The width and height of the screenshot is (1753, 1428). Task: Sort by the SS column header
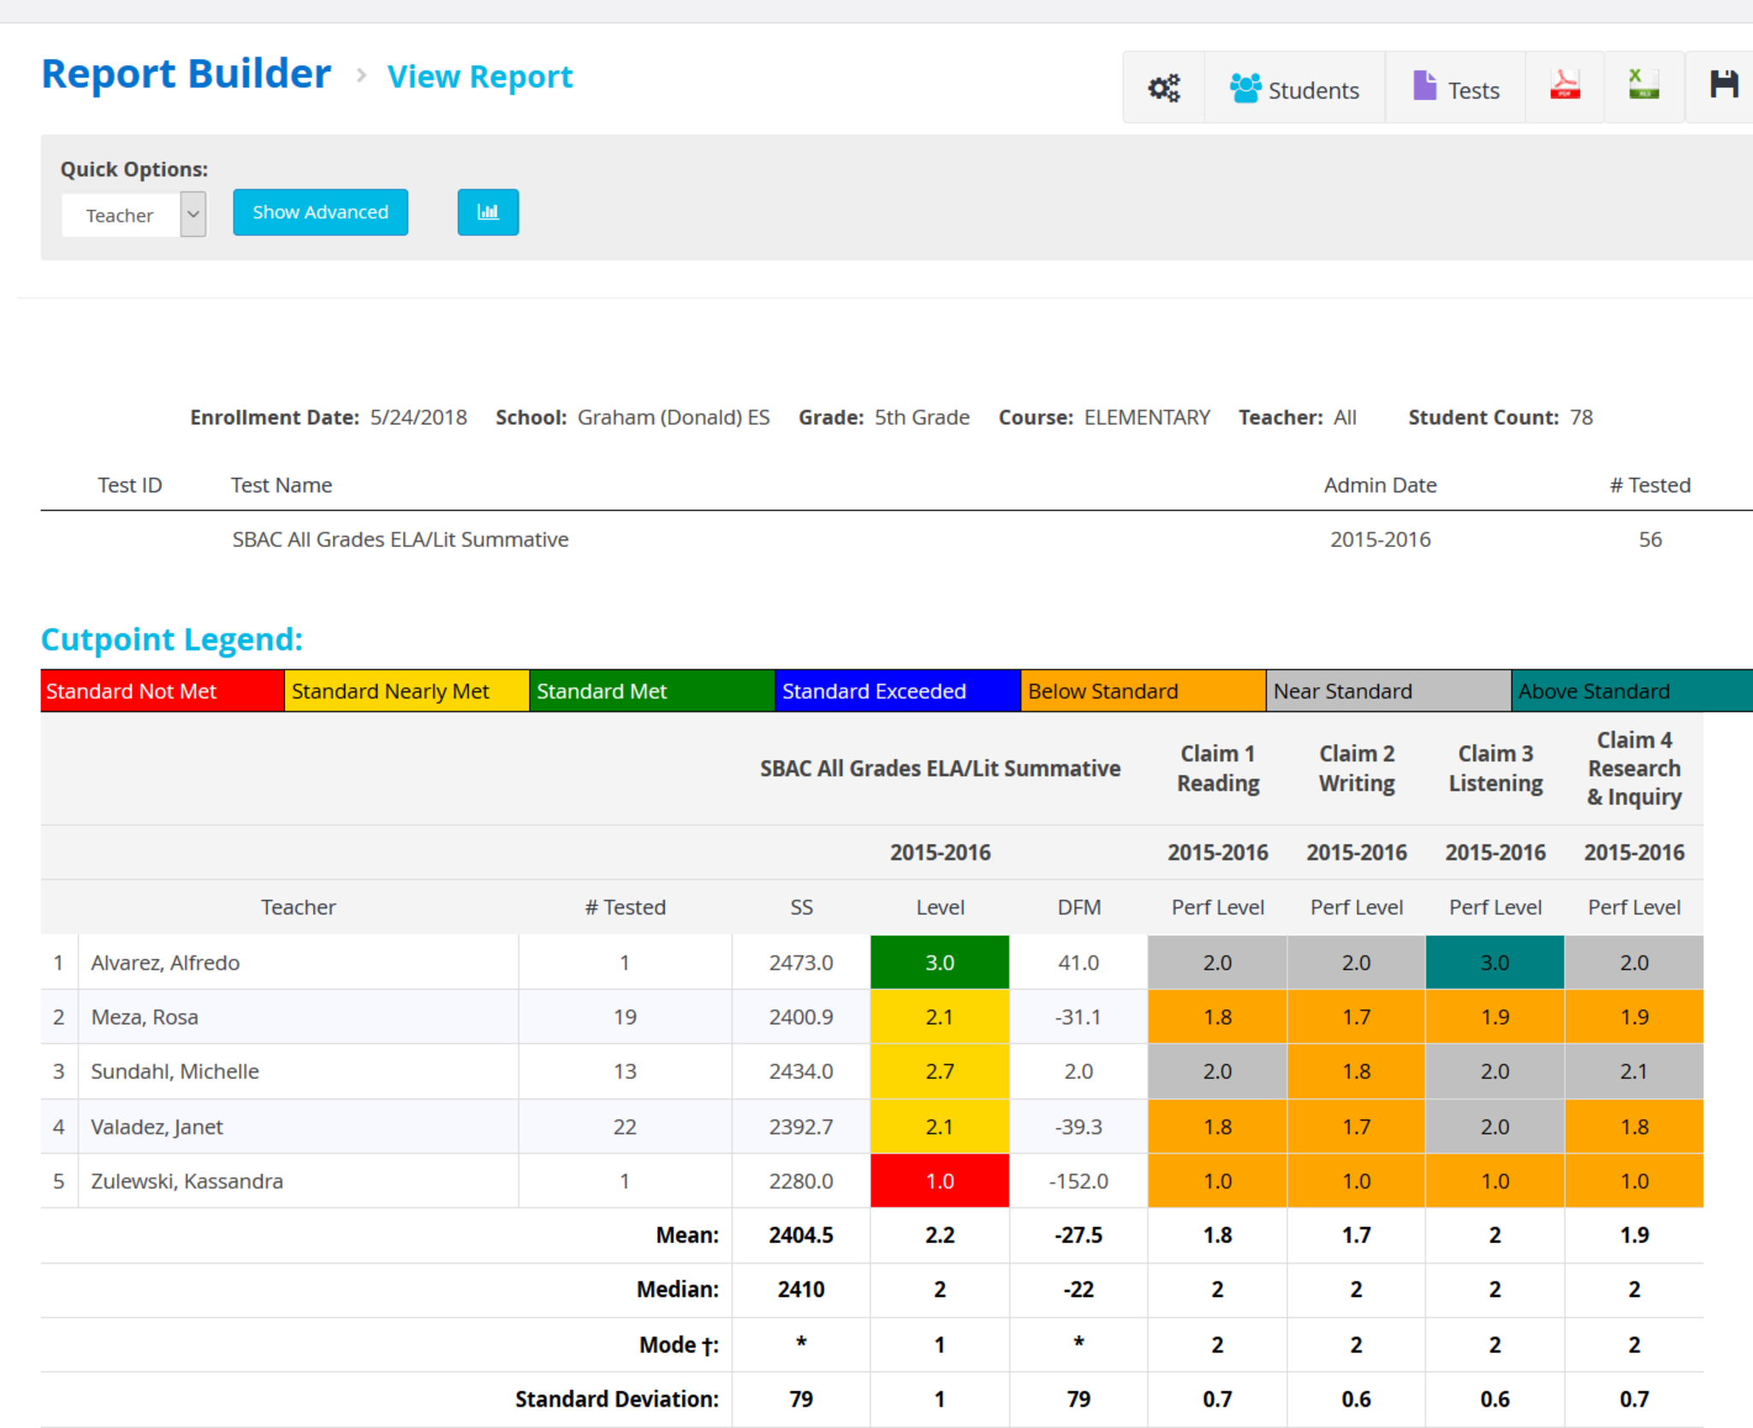(801, 907)
